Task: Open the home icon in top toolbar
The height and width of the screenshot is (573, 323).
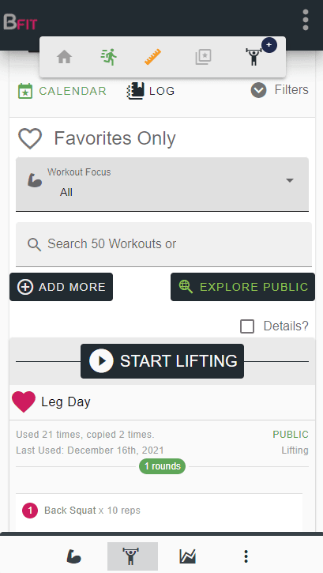Action: click(x=64, y=57)
